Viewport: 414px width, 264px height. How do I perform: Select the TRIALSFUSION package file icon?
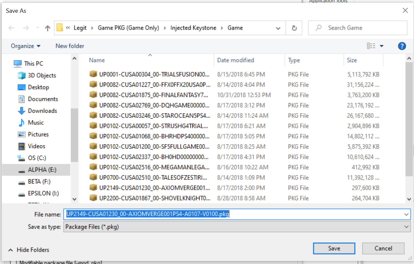click(x=93, y=74)
